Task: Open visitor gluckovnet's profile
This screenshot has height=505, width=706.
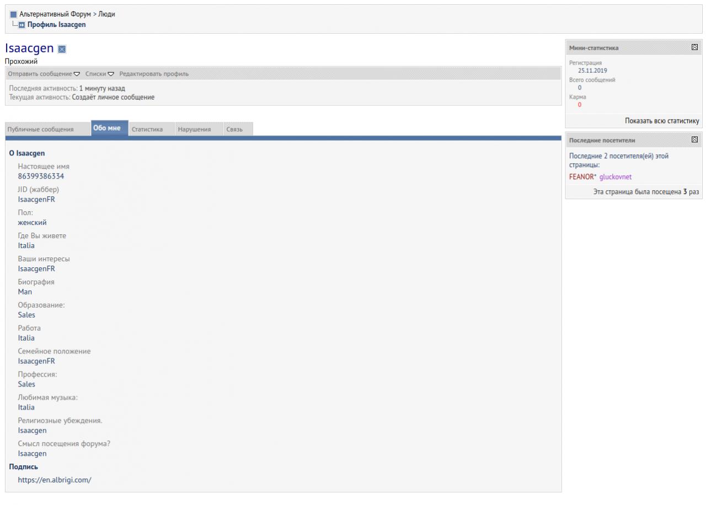Action: point(616,177)
